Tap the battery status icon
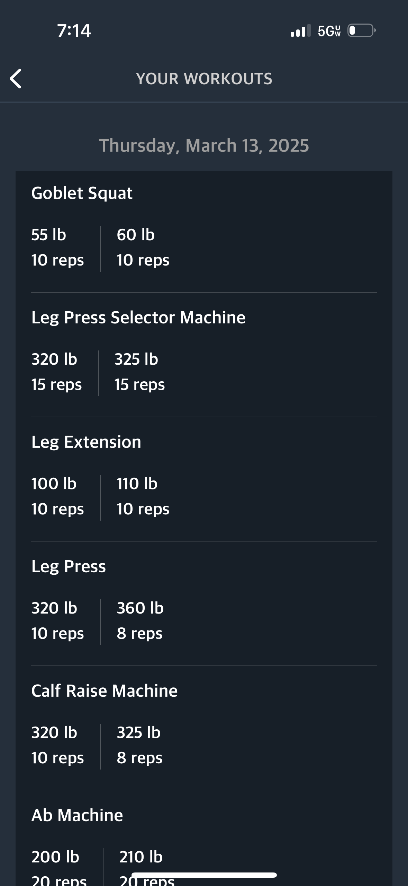 click(362, 31)
